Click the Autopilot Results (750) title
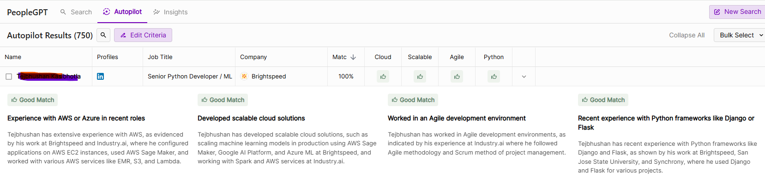Viewport: 765px width, 179px height. (x=50, y=36)
